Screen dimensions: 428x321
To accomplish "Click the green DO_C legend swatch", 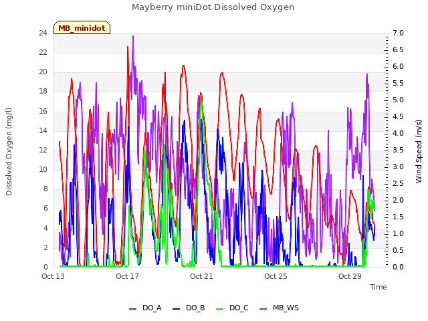I will (220, 309).
